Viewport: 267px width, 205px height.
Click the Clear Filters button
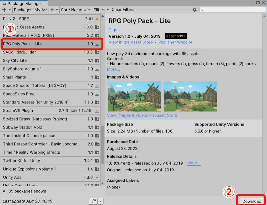click(123, 10)
